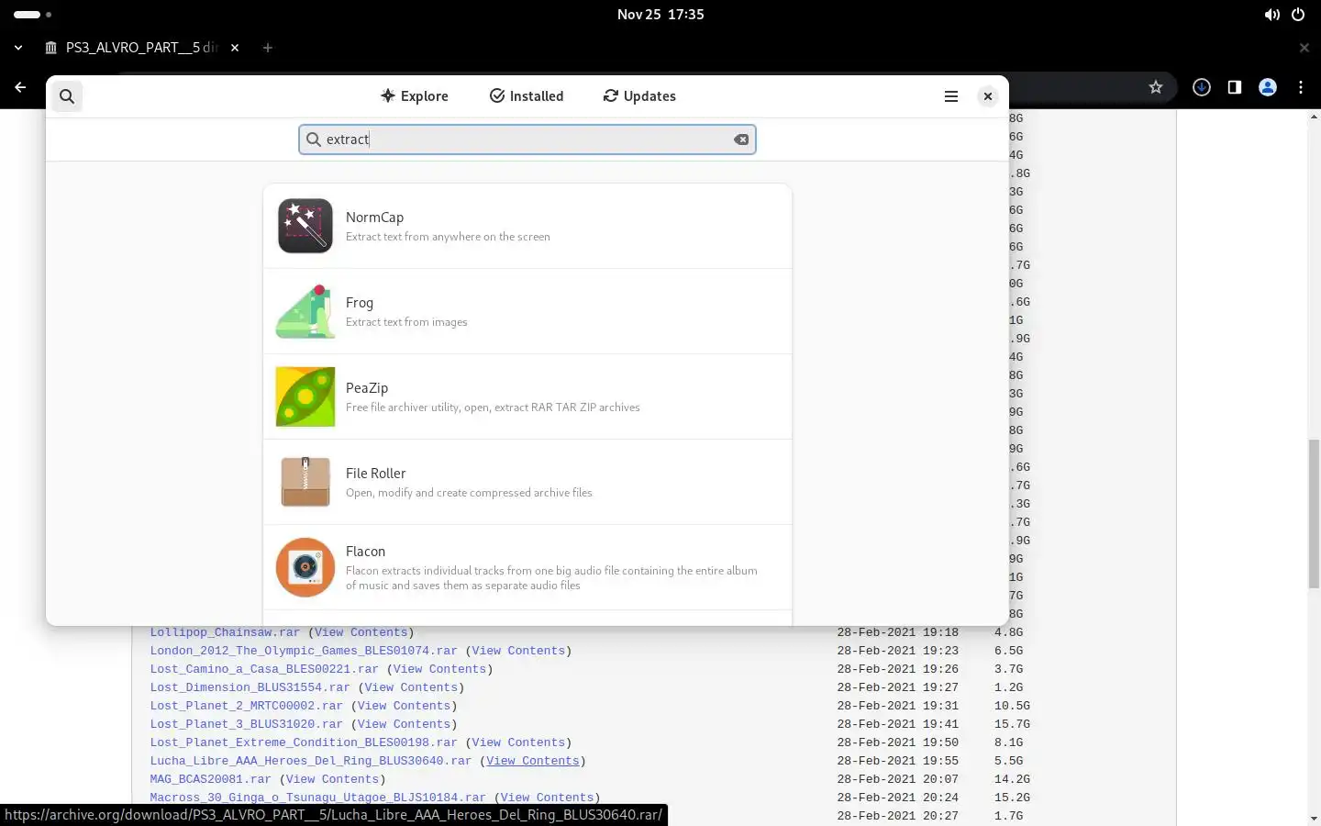
Task: Open Lollipop_Chainsaw.rar link
Action: click(225, 632)
